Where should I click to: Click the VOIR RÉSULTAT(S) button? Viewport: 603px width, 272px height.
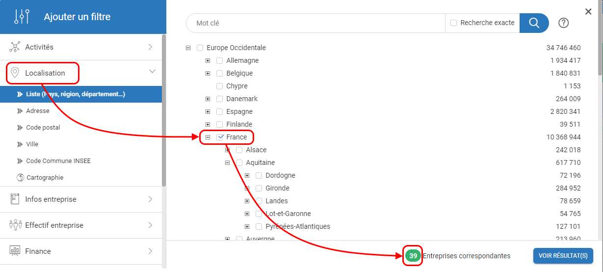point(563,256)
